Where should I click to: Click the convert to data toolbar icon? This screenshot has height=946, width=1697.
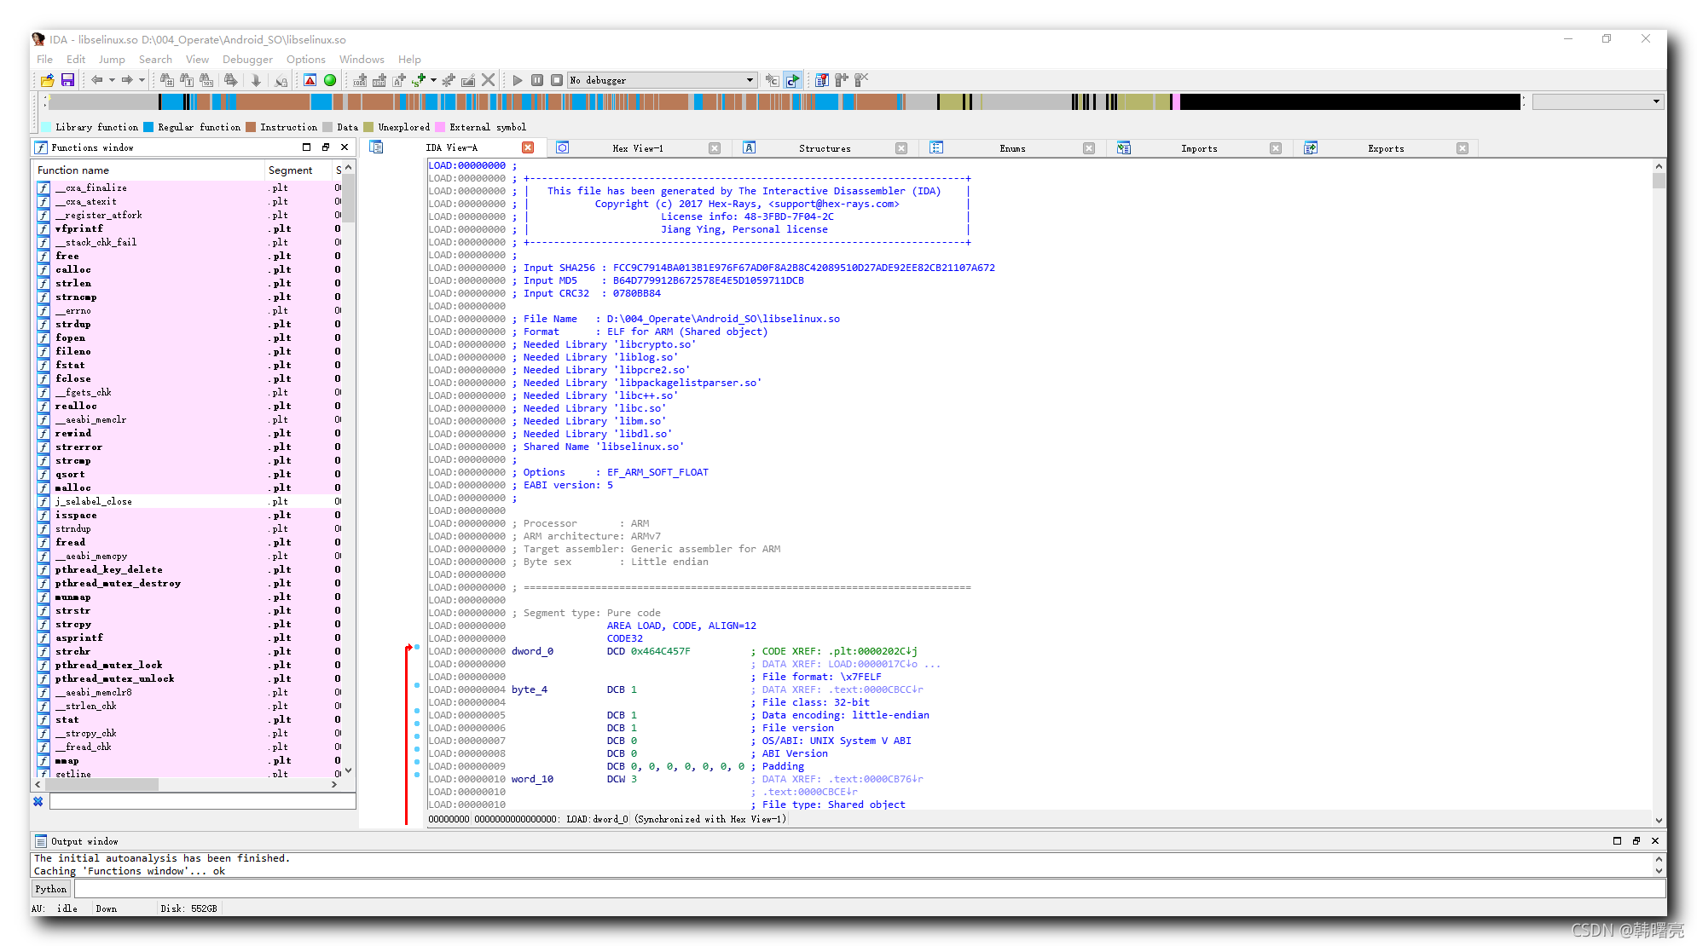pyautogui.click(x=379, y=80)
